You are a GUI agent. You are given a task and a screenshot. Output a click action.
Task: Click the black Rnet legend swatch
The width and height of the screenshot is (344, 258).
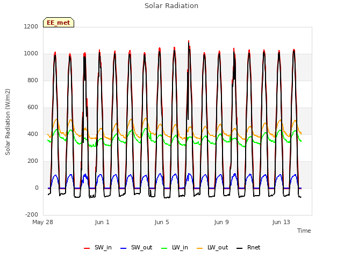point(240,248)
